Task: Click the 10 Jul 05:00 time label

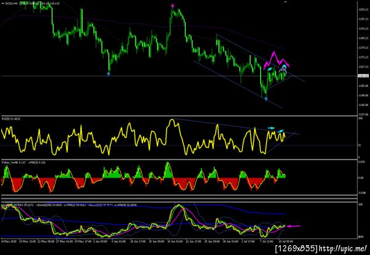Action: tap(286, 241)
